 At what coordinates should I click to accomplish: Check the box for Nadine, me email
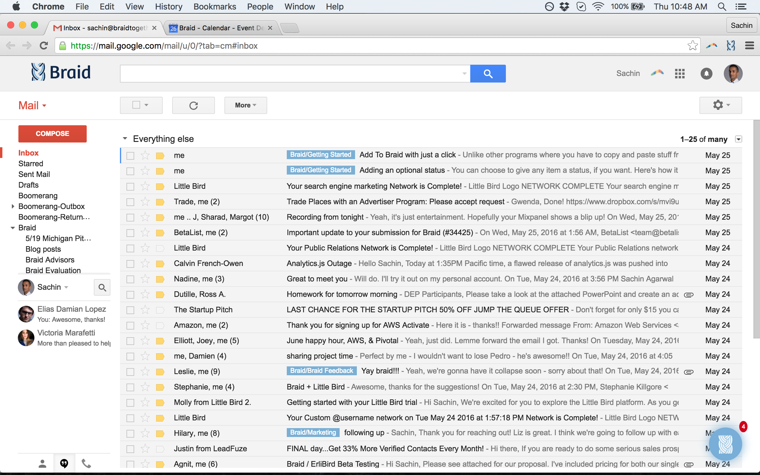pos(130,279)
